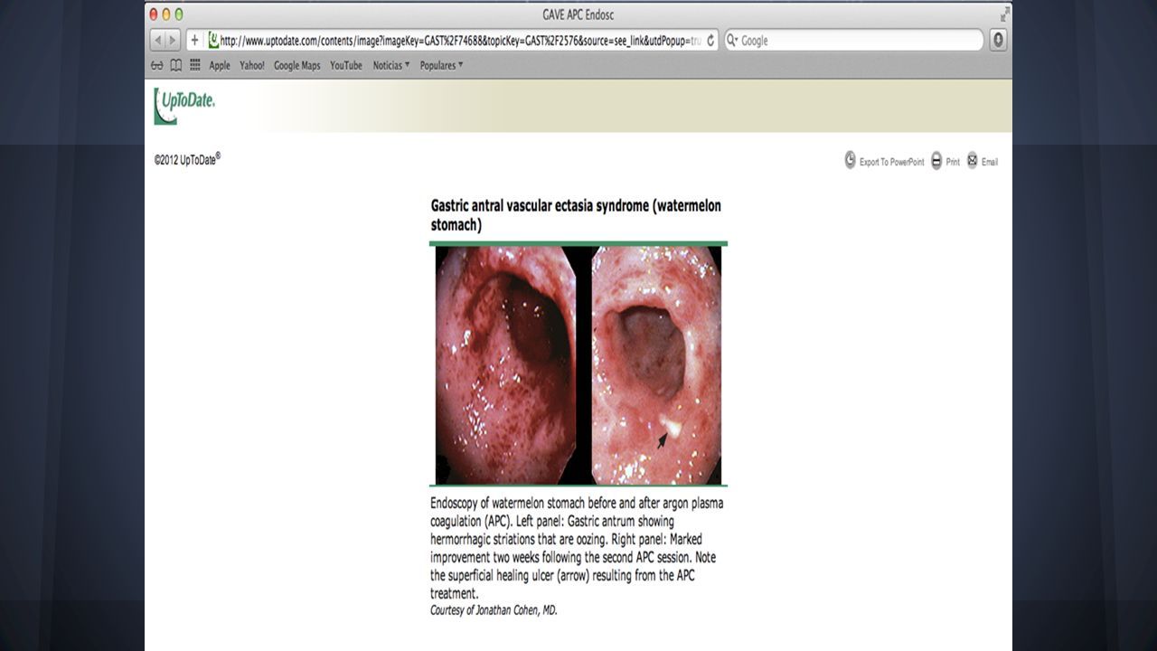Viewport: 1157px width, 651px height.
Task: Open Top Sites grid icon
Action: (195, 65)
